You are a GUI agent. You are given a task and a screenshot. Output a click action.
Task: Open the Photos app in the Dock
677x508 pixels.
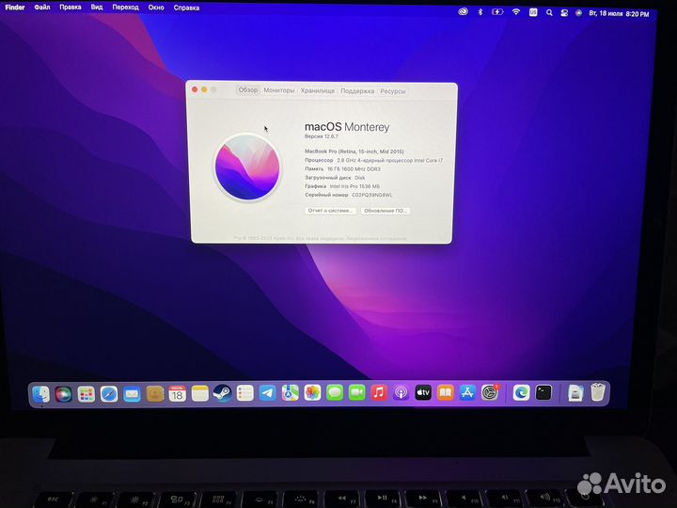point(312,392)
